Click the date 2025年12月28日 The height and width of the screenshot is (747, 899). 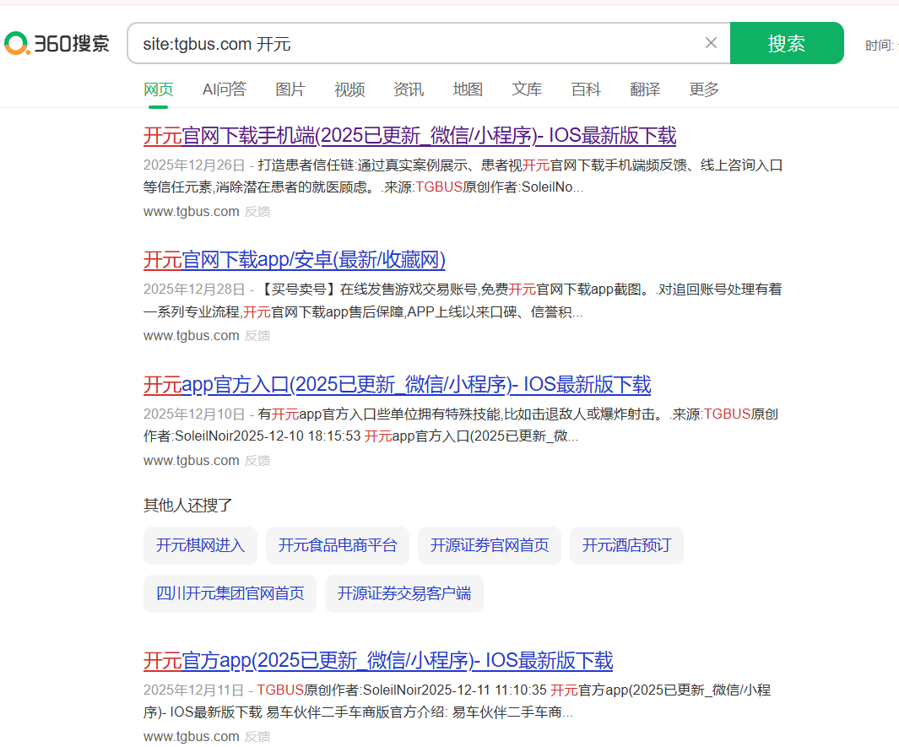(194, 290)
